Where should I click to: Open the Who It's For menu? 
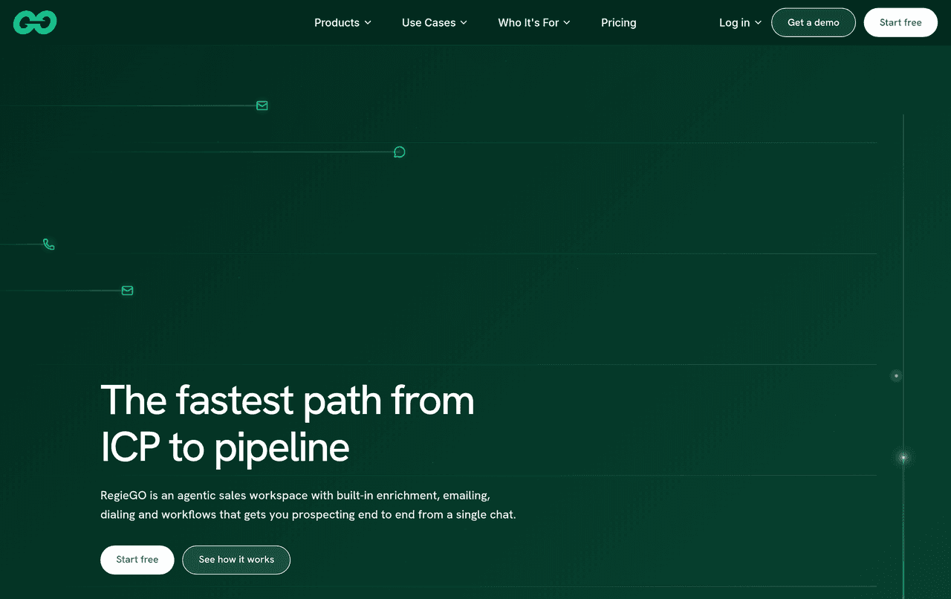point(534,23)
